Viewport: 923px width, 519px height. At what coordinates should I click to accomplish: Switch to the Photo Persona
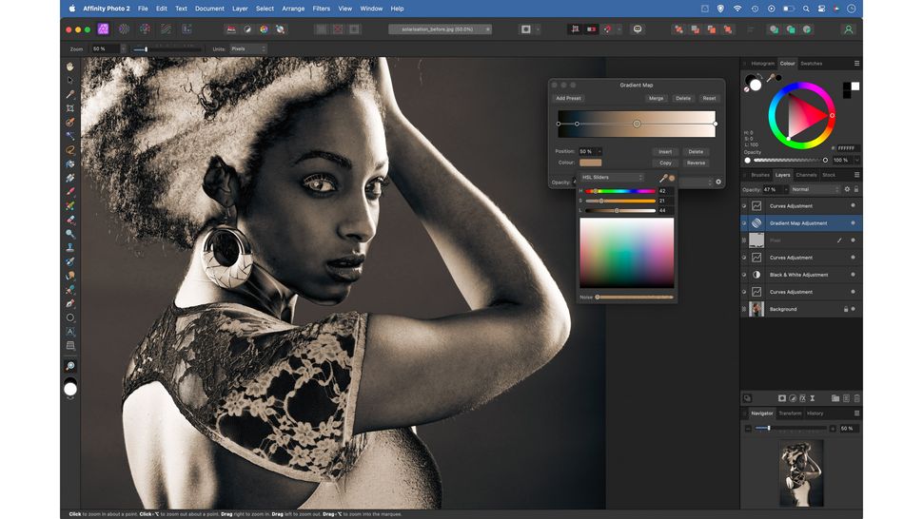pos(103,29)
